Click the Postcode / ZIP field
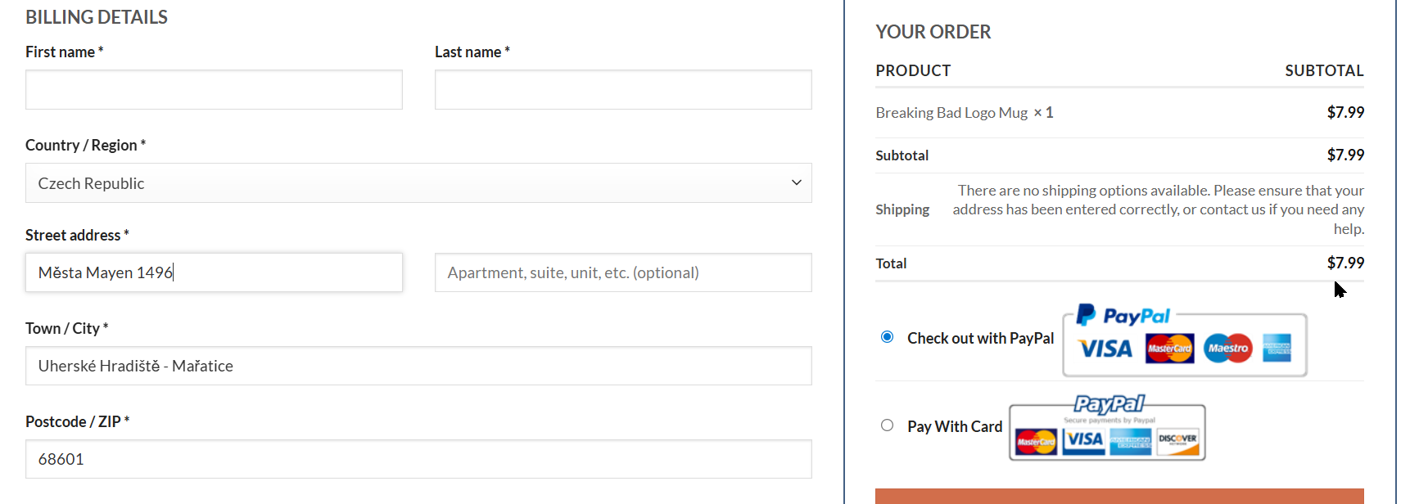The image size is (1428, 504). [x=418, y=460]
